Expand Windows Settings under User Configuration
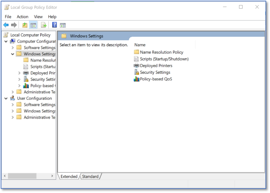 [x=12, y=111]
